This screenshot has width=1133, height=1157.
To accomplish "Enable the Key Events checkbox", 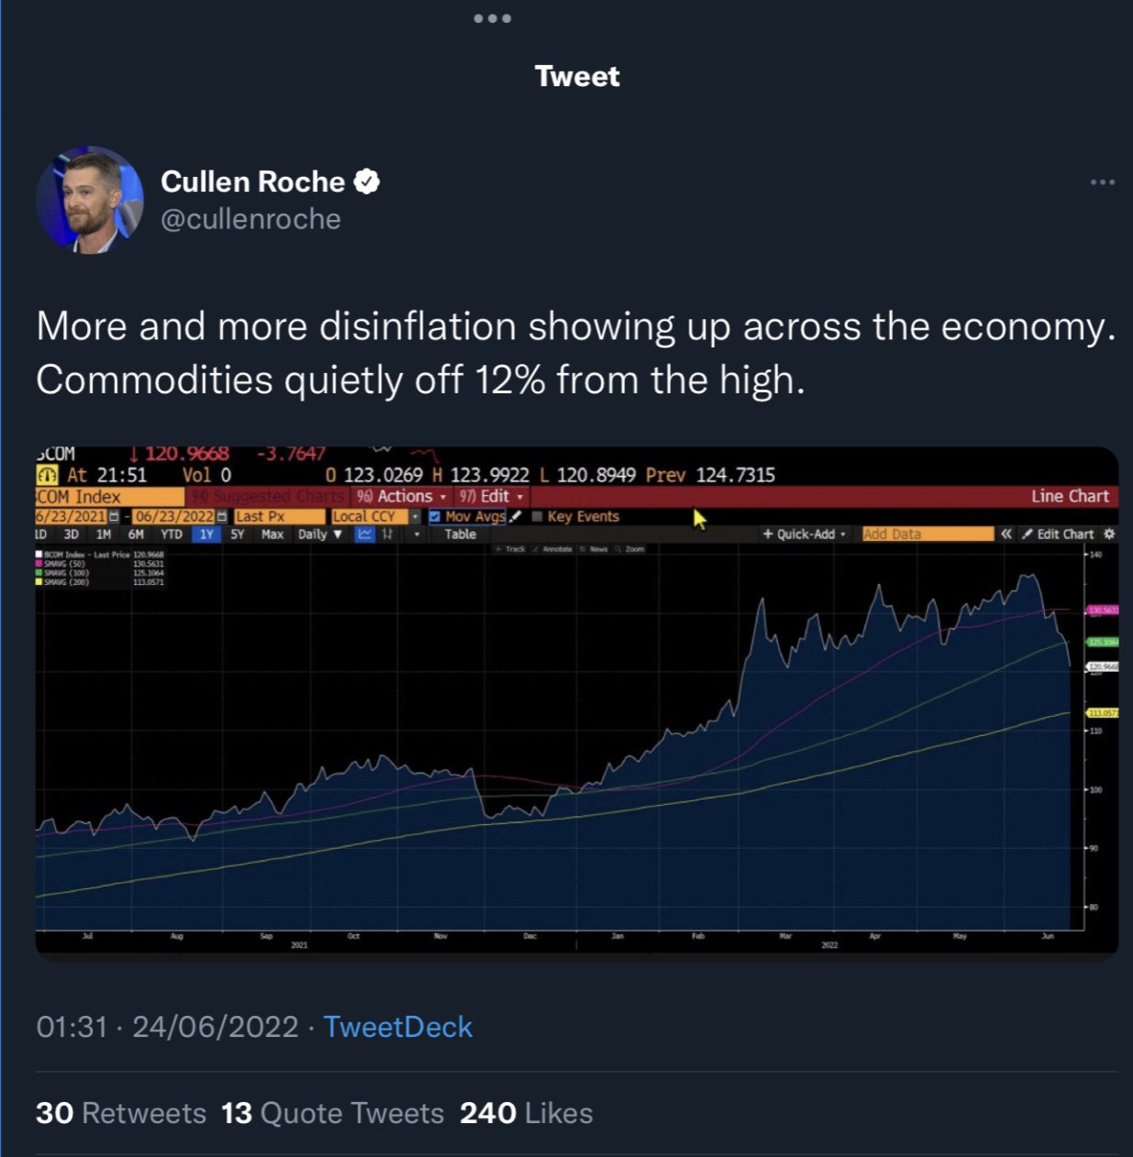I will tap(537, 516).
